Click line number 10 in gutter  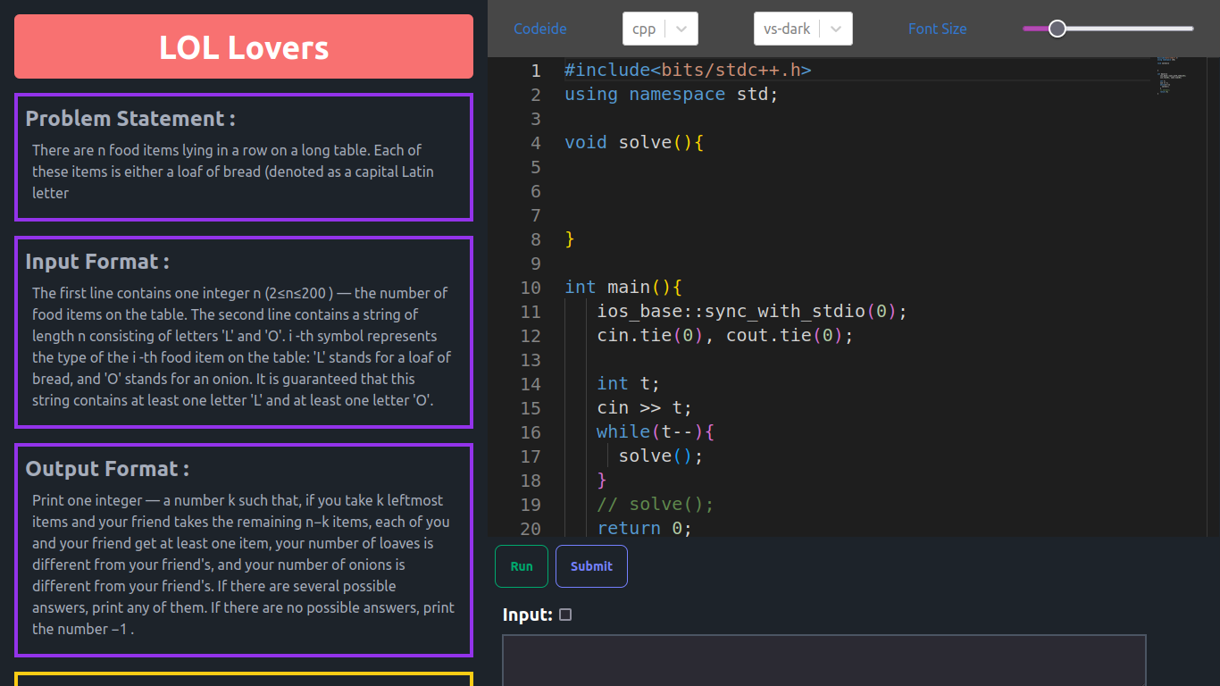531,288
